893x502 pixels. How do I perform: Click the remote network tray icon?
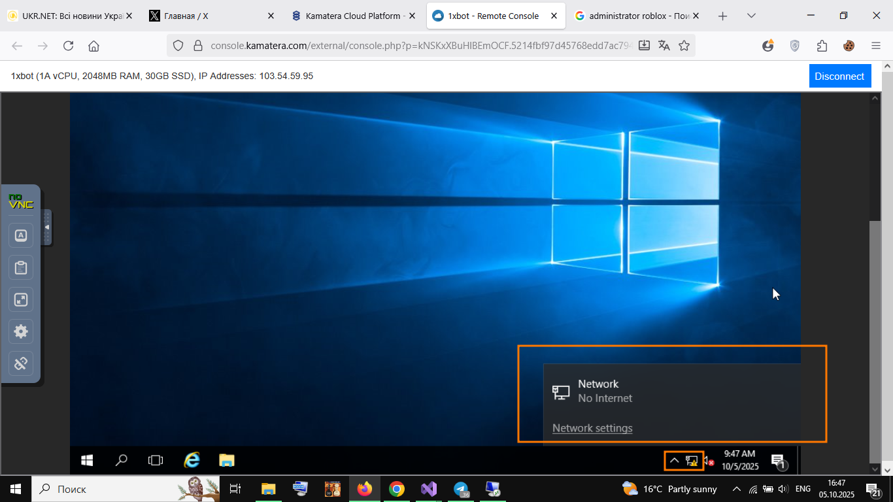[x=692, y=461]
